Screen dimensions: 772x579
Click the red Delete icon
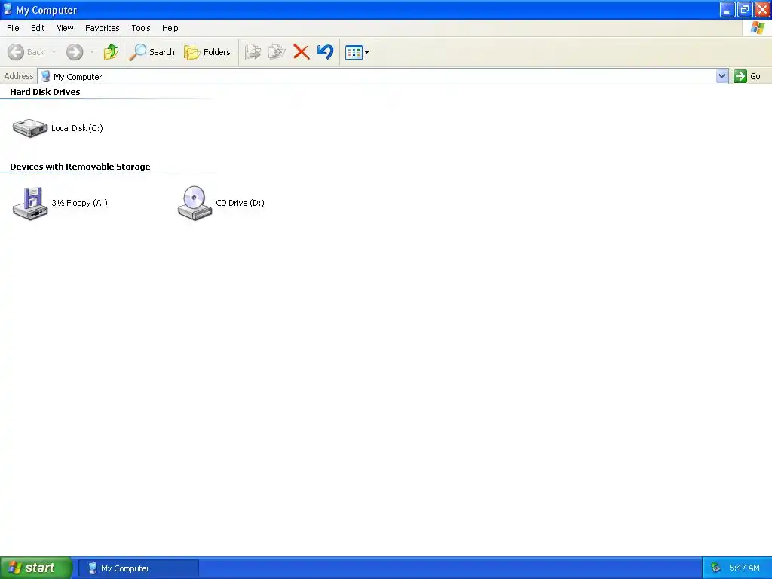point(302,52)
